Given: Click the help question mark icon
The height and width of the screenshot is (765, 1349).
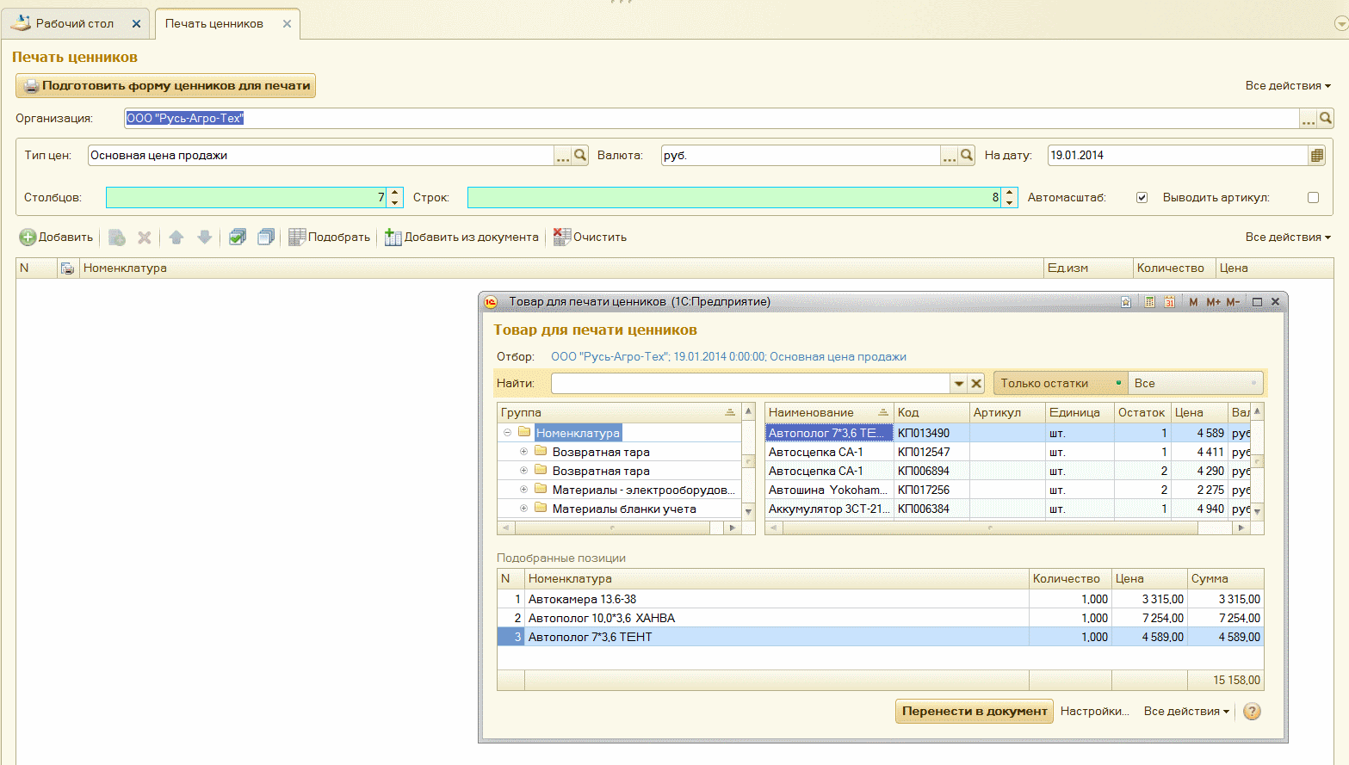Looking at the screenshot, I should (x=1253, y=712).
